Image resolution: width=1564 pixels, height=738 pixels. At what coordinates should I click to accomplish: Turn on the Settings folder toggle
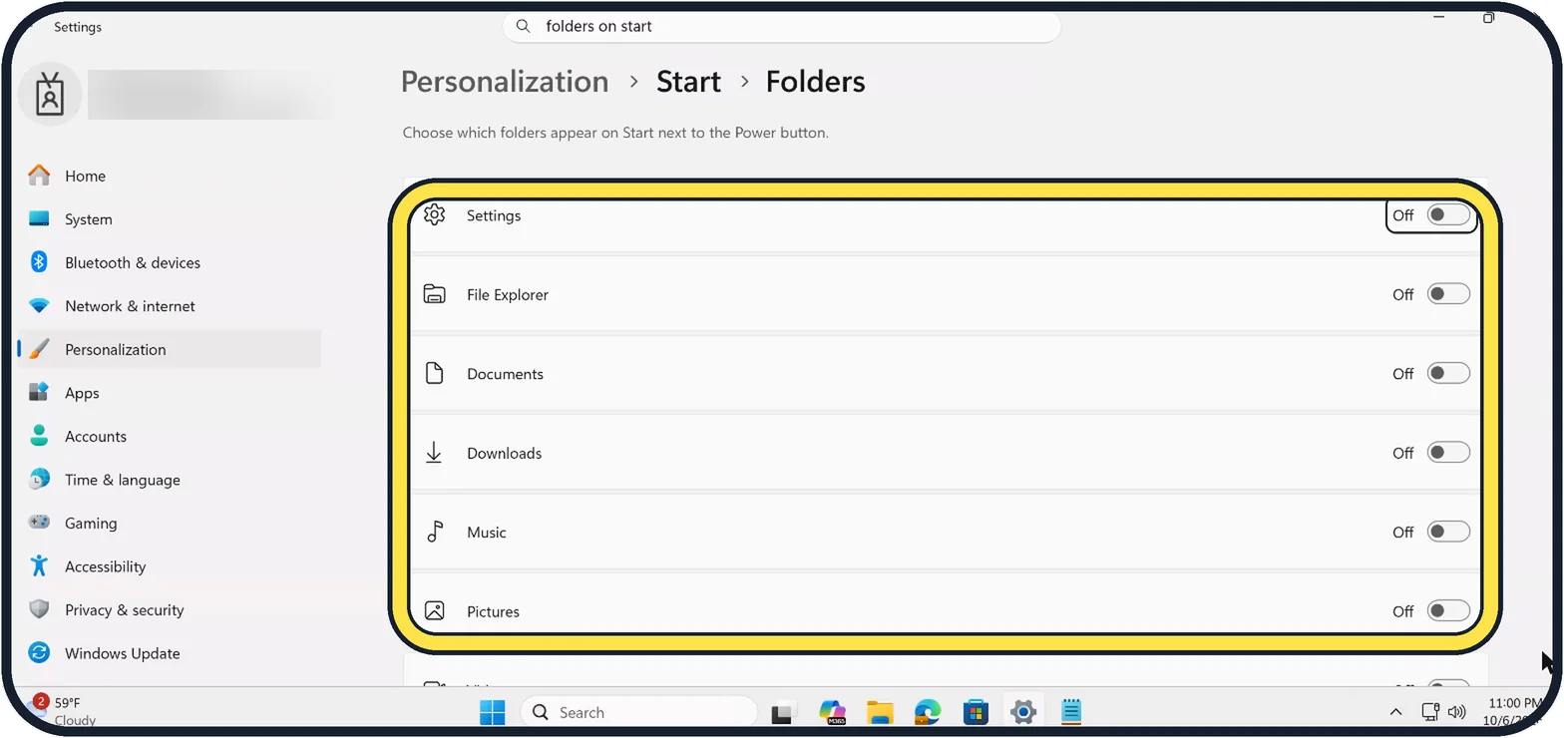(x=1448, y=214)
